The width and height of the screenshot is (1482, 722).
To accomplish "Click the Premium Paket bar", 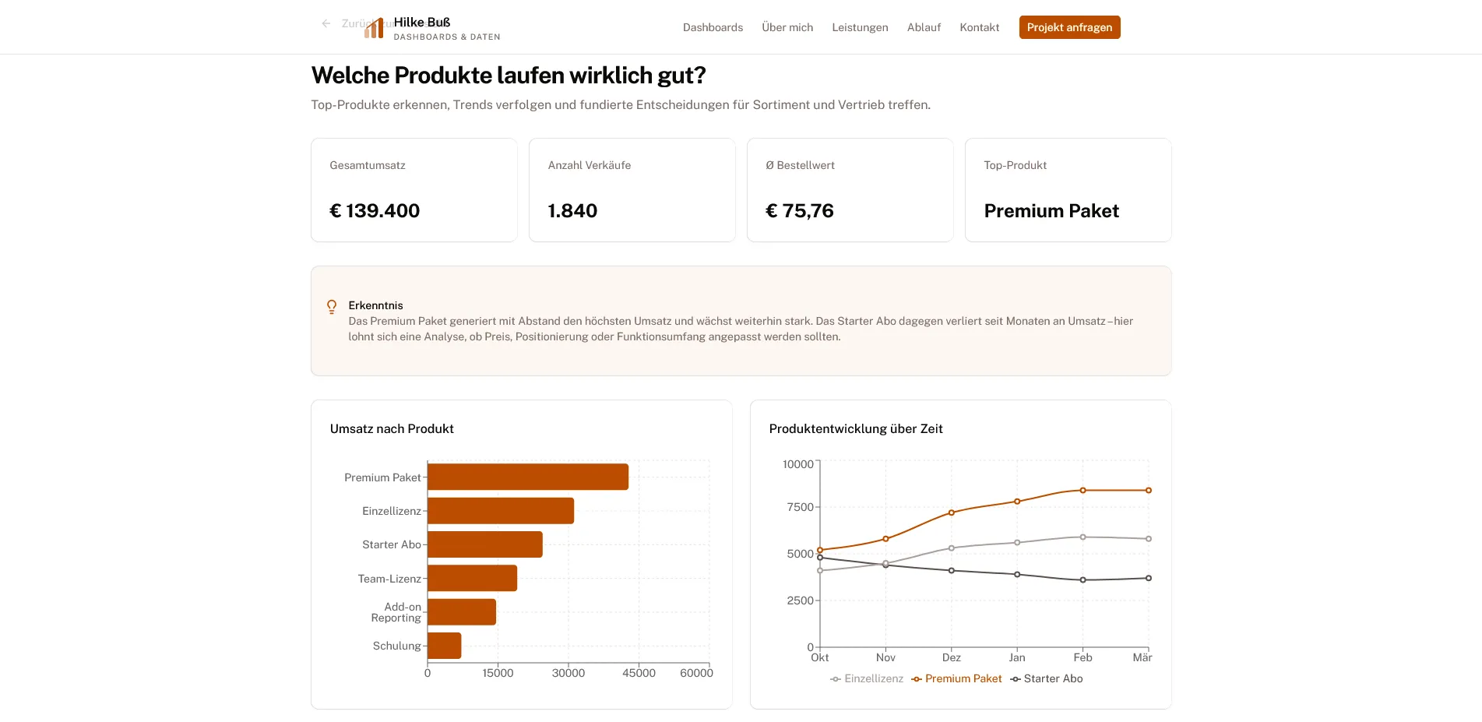I will tap(528, 477).
